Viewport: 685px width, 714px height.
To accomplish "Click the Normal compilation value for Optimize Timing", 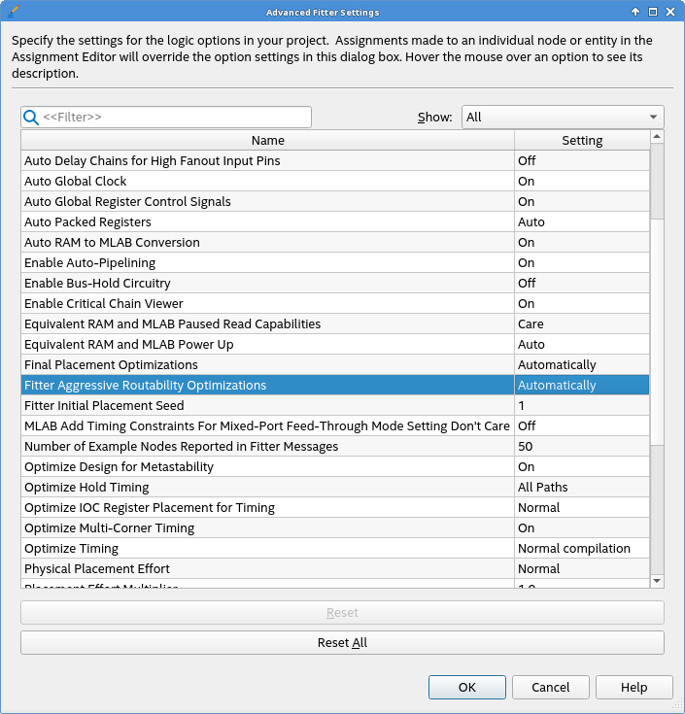I will pos(581,549).
